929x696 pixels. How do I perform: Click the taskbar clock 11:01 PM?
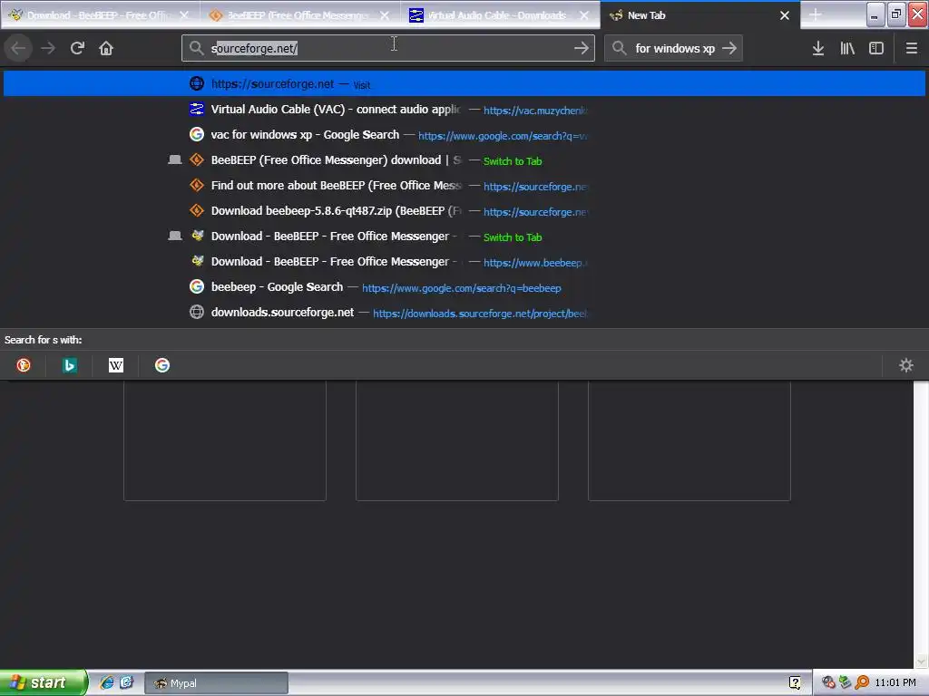(x=895, y=682)
